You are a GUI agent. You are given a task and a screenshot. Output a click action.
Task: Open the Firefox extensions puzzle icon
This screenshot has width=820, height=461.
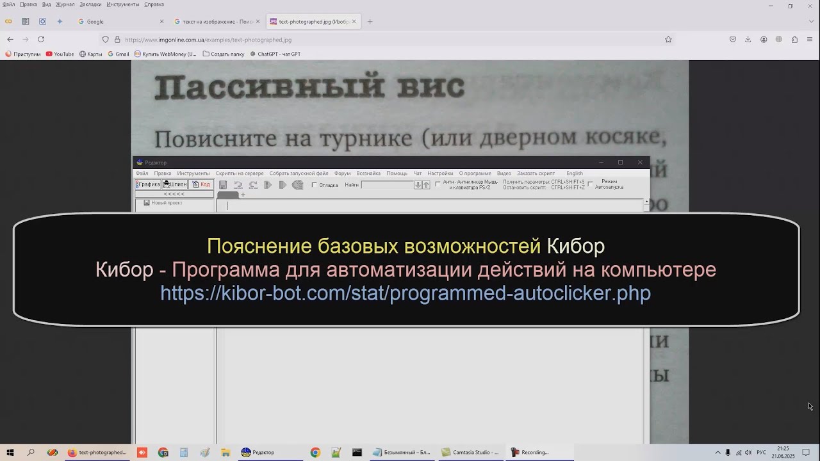click(x=794, y=39)
